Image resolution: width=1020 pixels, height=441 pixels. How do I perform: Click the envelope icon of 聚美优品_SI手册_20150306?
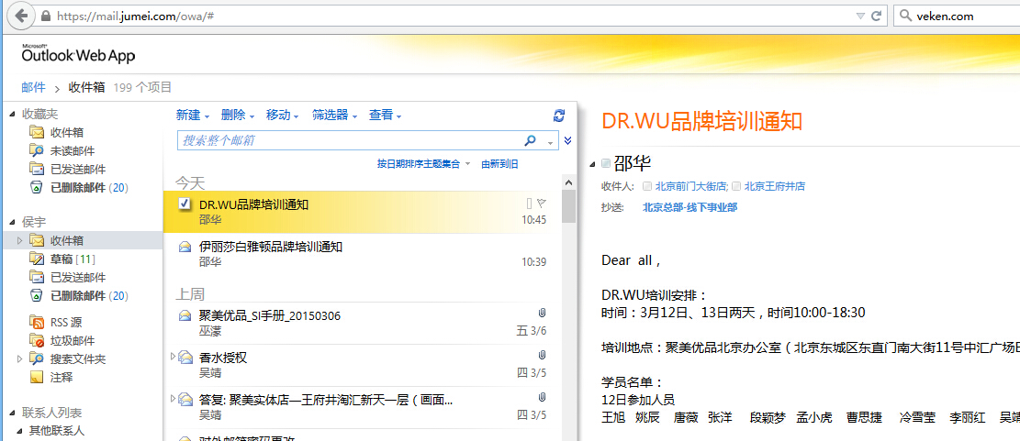click(x=185, y=315)
